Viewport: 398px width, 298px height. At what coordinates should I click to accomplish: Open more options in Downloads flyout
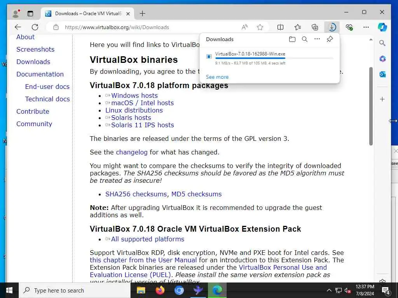[x=317, y=39]
